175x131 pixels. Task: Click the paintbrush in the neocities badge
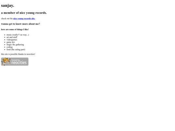(9, 61)
